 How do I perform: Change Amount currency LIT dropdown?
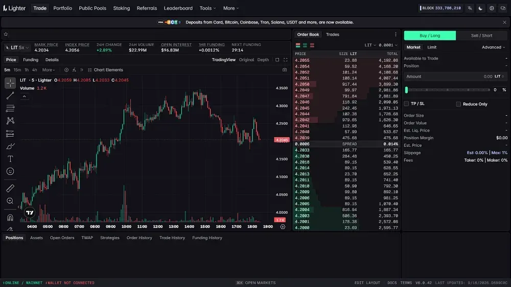(499, 76)
